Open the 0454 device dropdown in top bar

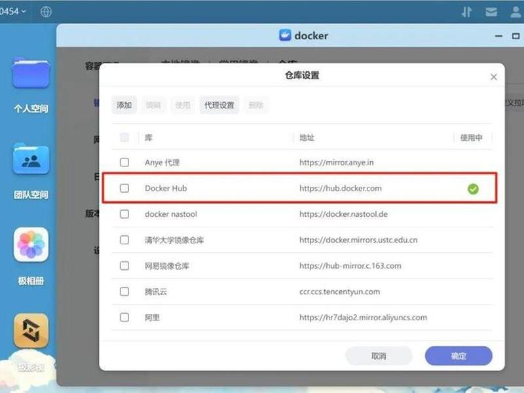[x=12, y=11]
